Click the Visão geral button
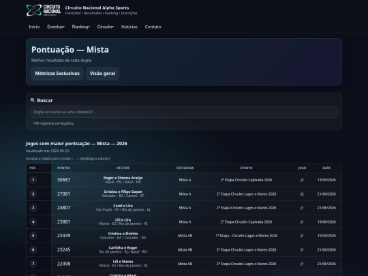This screenshot has width=368, height=276. click(x=102, y=74)
